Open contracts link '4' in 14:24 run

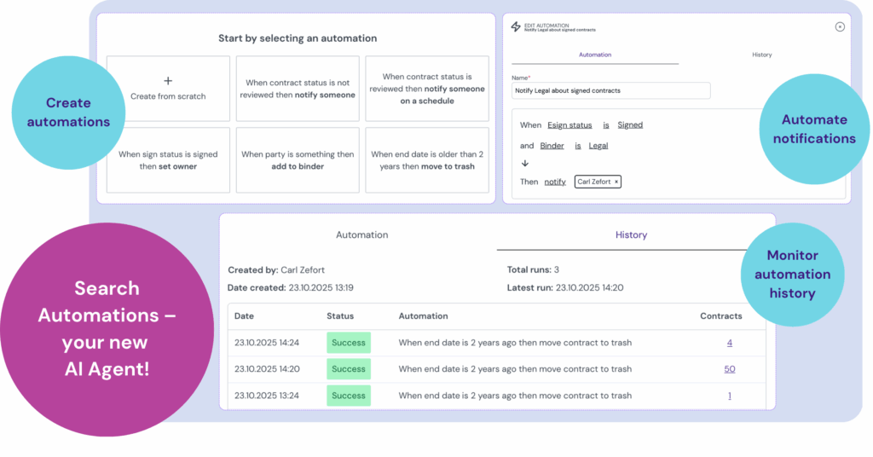click(x=730, y=343)
